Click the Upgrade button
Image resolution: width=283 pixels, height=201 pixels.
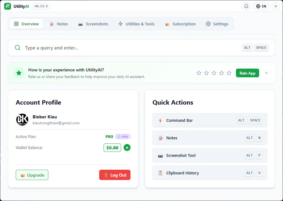pos(32,175)
